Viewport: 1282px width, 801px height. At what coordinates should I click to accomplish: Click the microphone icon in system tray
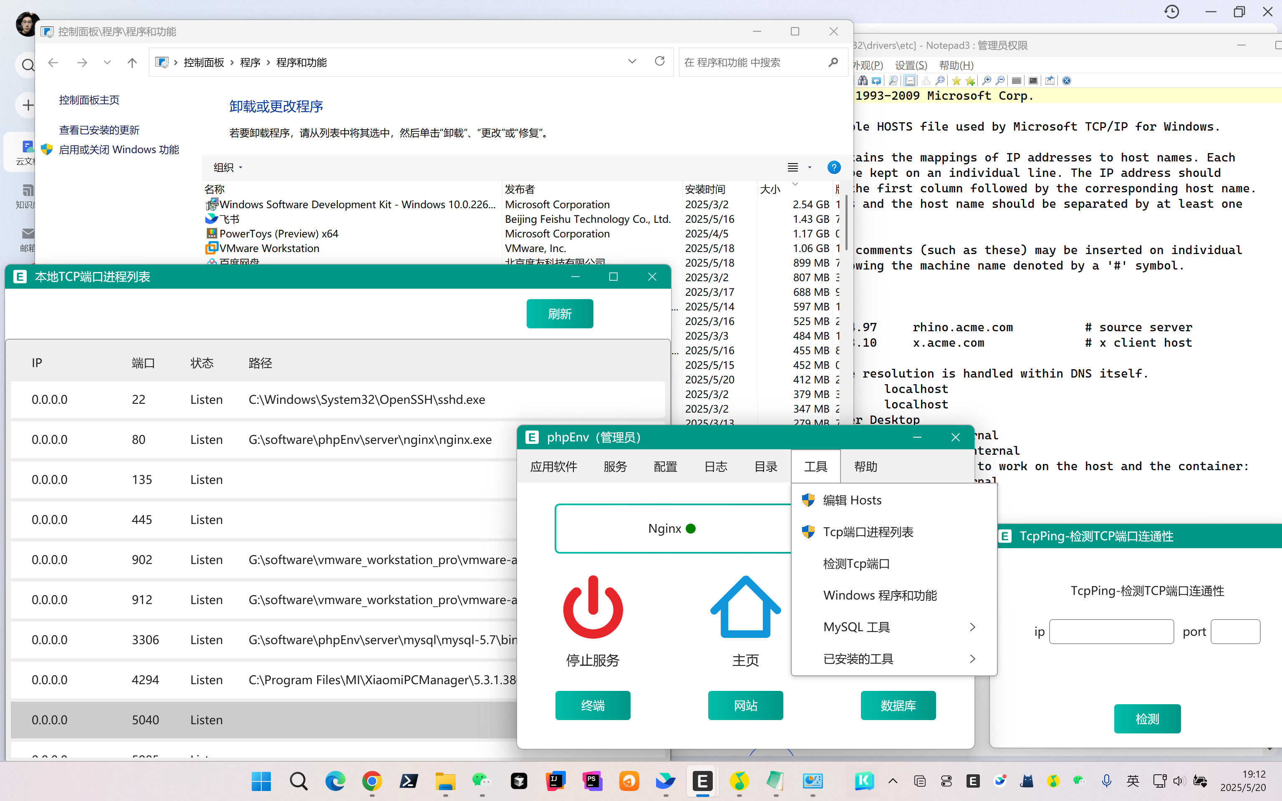1106,781
